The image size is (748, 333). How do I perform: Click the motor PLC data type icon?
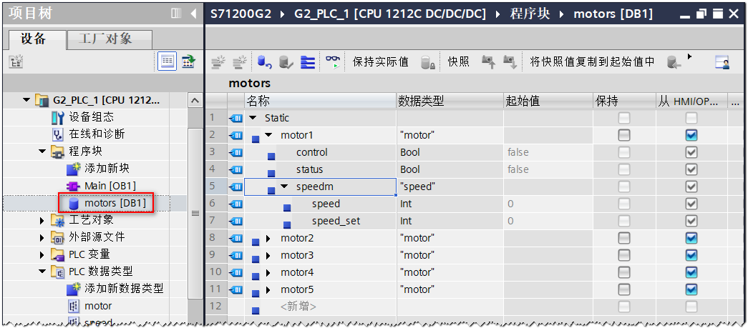[74, 306]
